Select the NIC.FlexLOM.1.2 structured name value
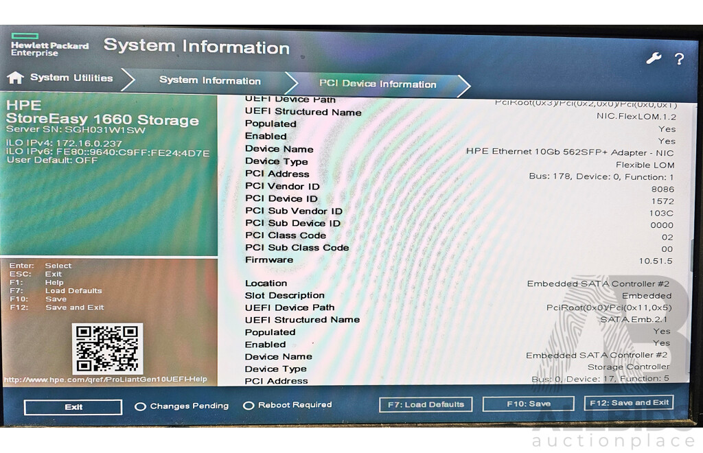 click(x=636, y=117)
